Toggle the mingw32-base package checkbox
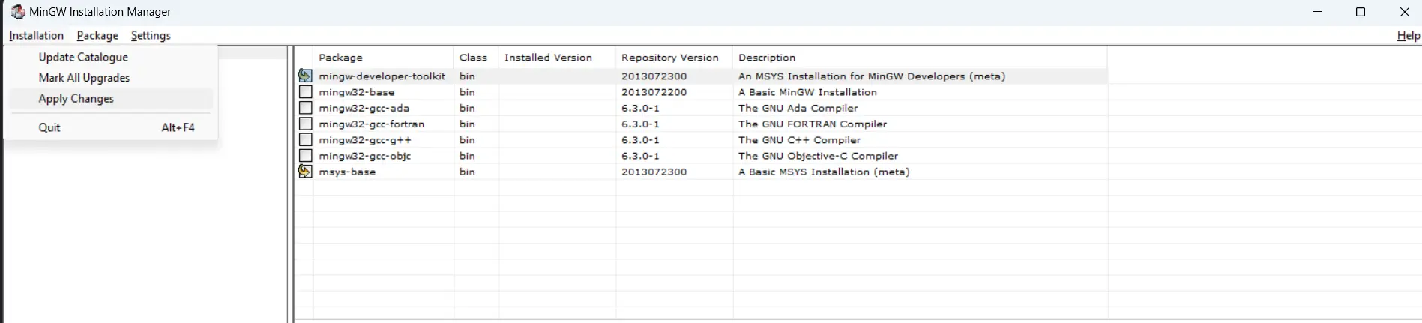1422x323 pixels. [305, 92]
